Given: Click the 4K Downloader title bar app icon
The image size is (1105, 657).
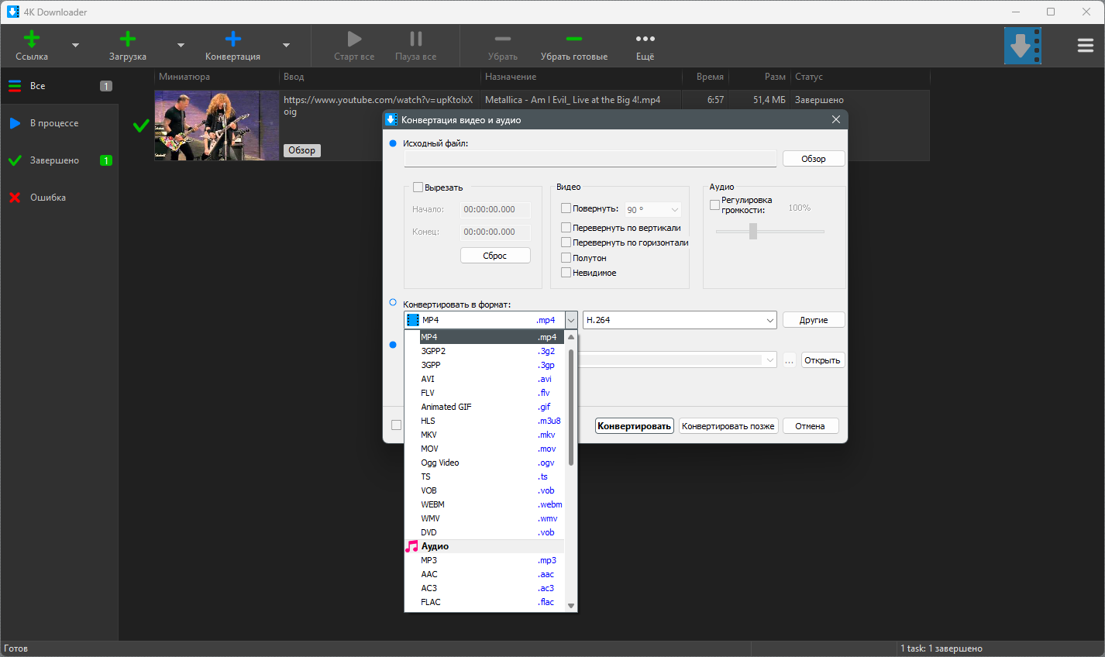Looking at the screenshot, I should point(13,12).
